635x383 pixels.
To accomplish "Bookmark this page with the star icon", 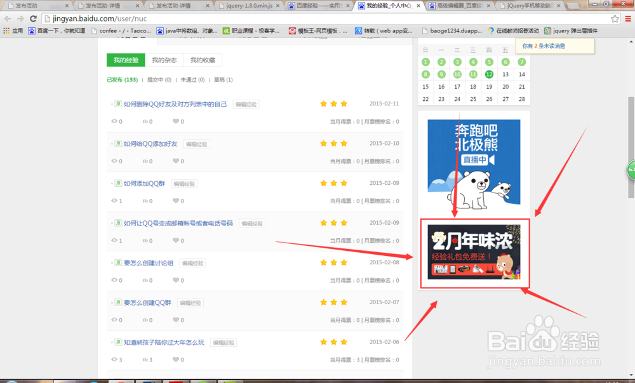I will [x=615, y=18].
